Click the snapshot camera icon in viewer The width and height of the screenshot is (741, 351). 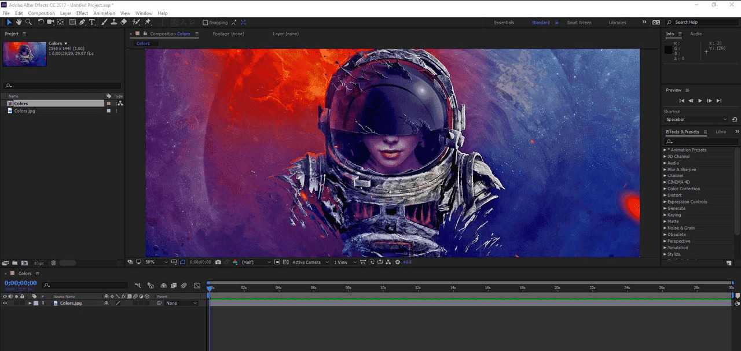coord(218,262)
